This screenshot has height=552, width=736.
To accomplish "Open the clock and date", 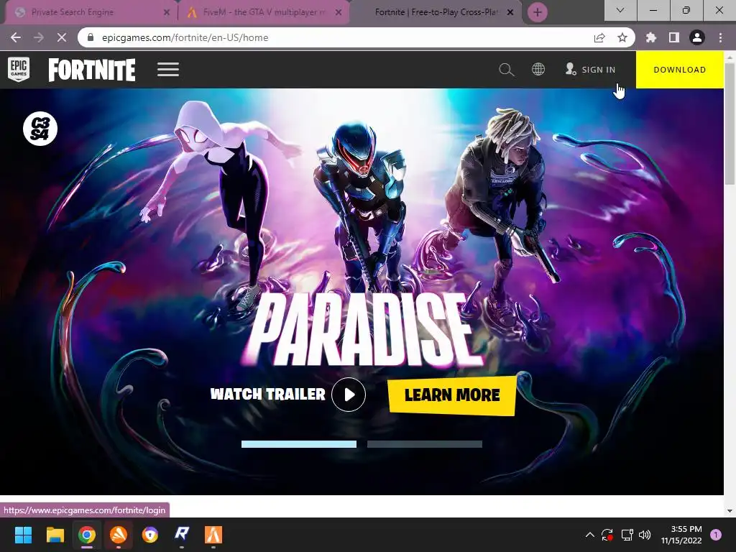I will point(681,535).
